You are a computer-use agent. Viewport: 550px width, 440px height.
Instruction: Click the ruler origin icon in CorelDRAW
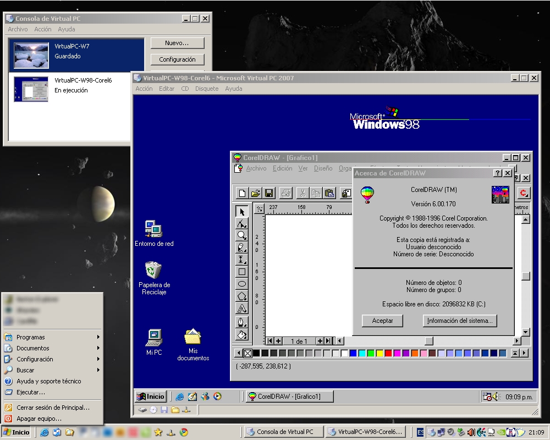[259, 209]
